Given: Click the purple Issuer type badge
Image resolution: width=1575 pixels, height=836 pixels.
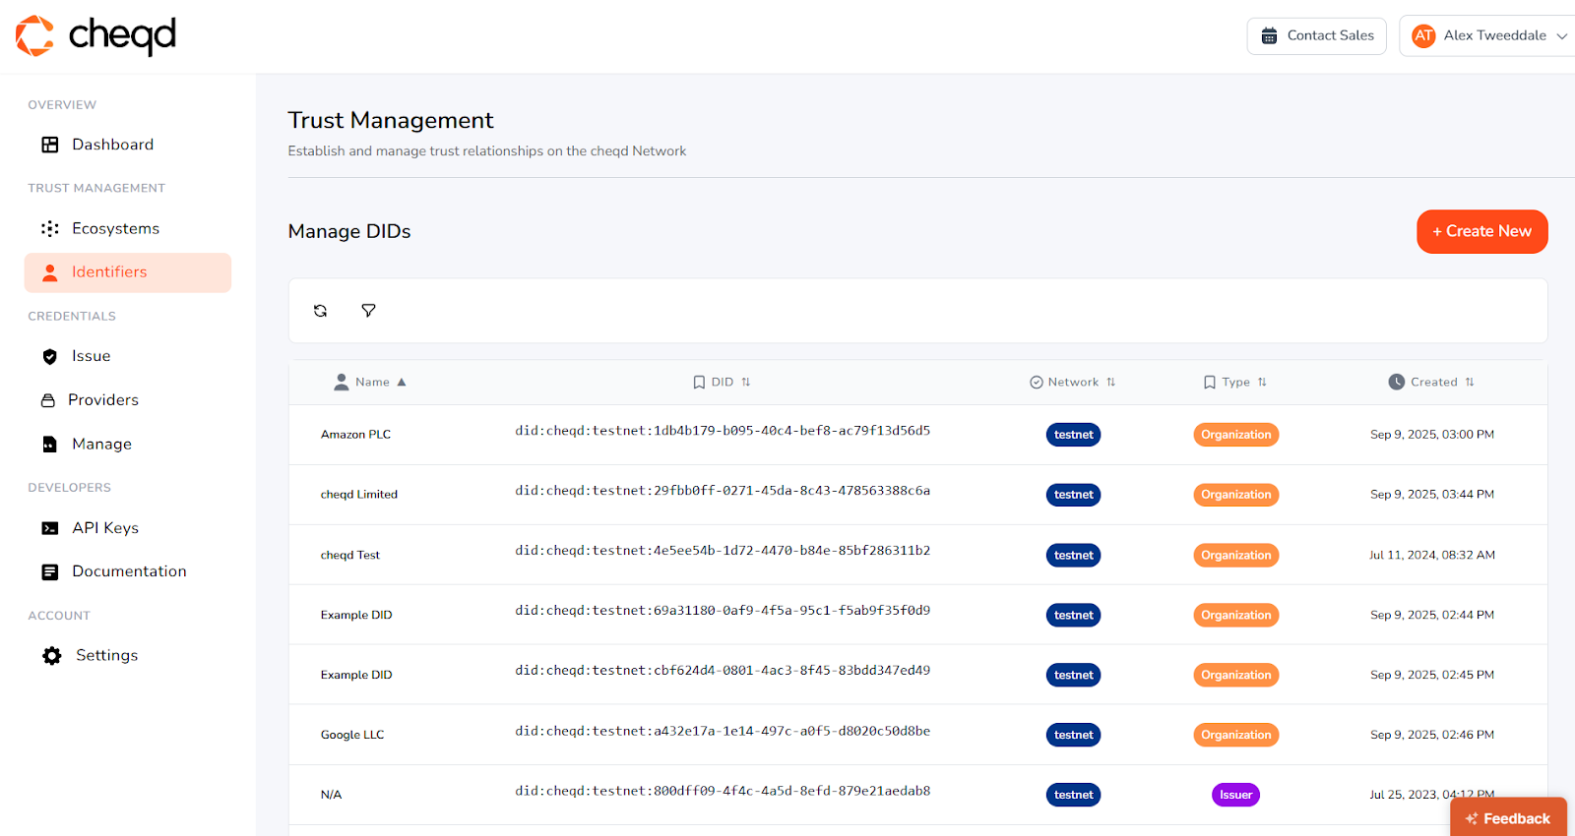Looking at the screenshot, I should pos(1235,795).
